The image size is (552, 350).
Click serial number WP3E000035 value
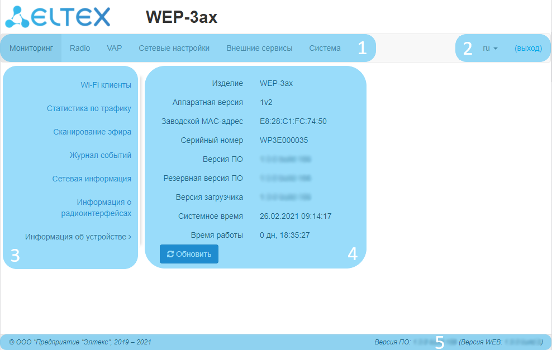284,140
